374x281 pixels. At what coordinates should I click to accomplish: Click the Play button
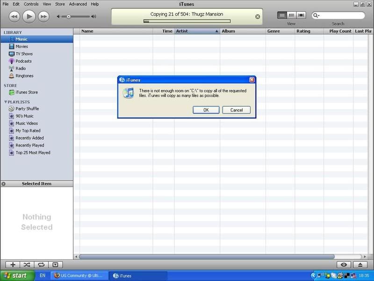coord(29,16)
